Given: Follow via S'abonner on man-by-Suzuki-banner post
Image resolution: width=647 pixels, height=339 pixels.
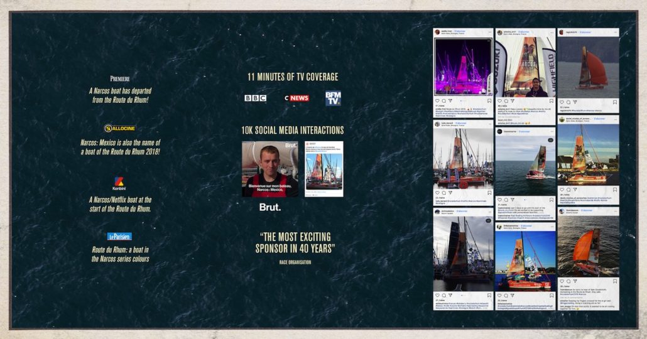Looking at the screenshot, I should coord(524,32).
